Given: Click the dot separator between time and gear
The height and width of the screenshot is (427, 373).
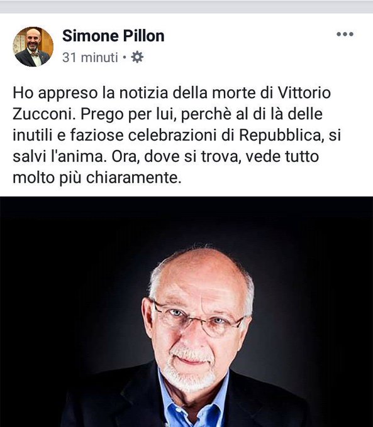Looking at the screenshot, I should tap(124, 58).
